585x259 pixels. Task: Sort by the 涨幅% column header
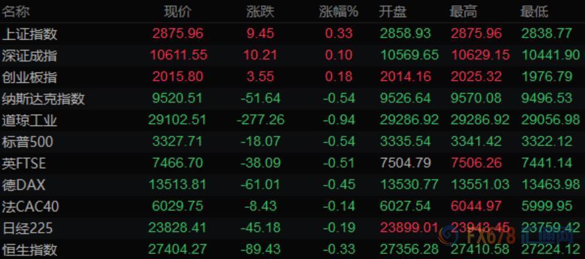338,12
